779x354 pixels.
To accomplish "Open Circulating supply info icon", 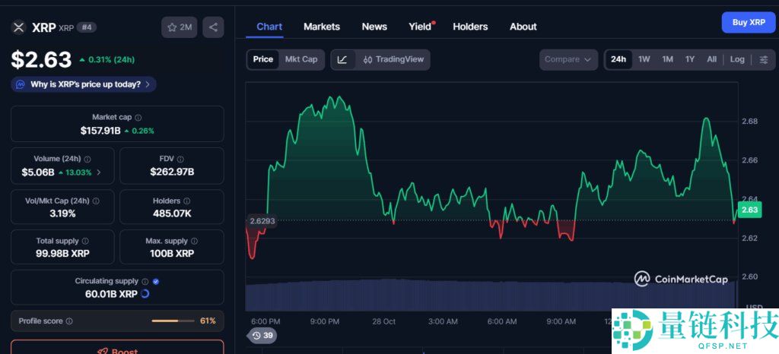I will coord(145,281).
